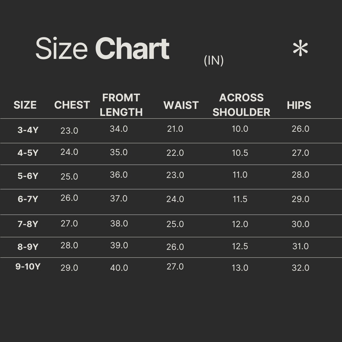Select the 10.5 across shoulder value
The width and height of the screenshot is (342, 342).
point(240,153)
